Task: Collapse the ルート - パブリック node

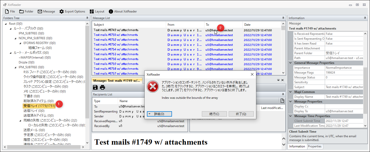Action: coord(10,29)
